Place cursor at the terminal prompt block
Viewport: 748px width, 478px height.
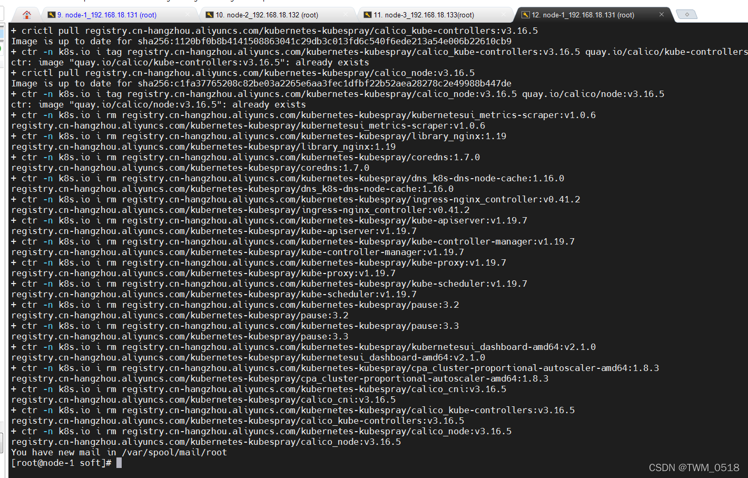coord(119,463)
